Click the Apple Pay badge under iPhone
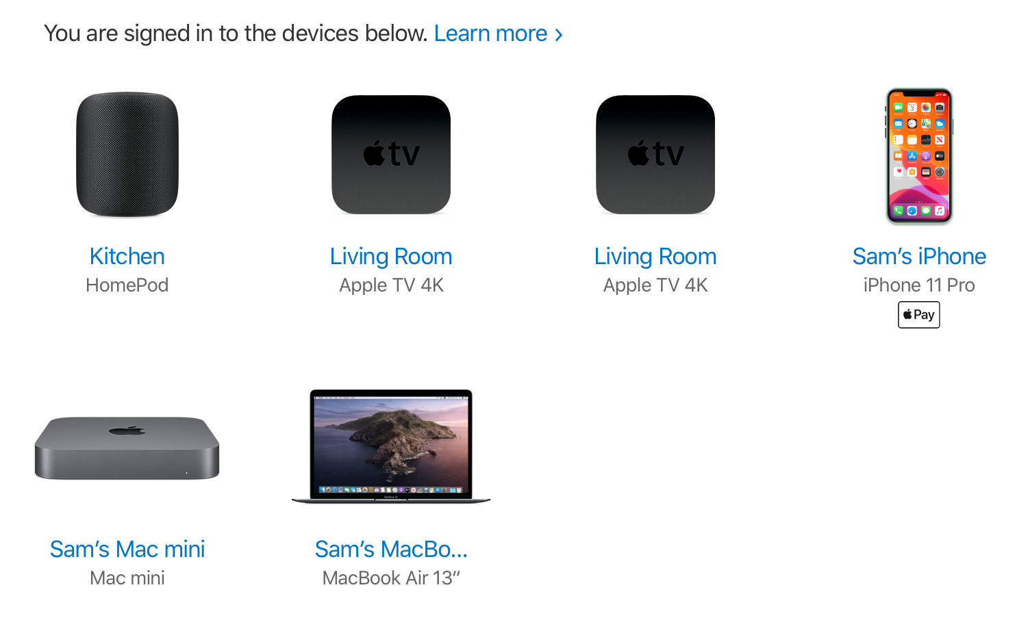1015x620 pixels. [x=919, y=315]
